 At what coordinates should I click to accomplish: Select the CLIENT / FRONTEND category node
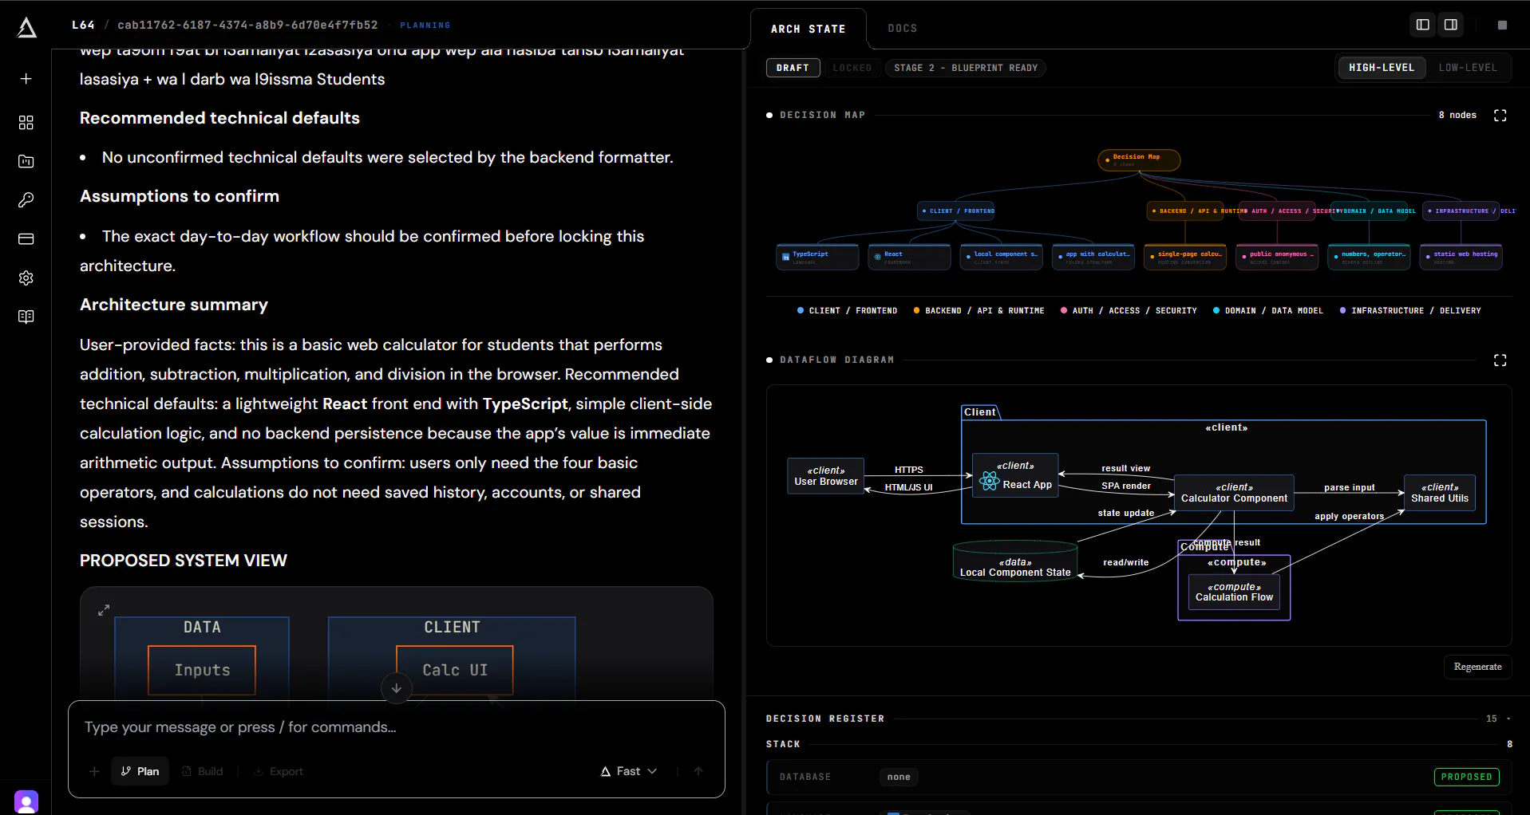tap(957, 211)
